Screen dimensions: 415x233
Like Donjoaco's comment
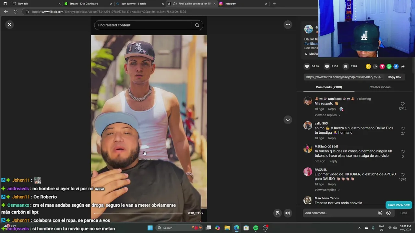[403, 104]
